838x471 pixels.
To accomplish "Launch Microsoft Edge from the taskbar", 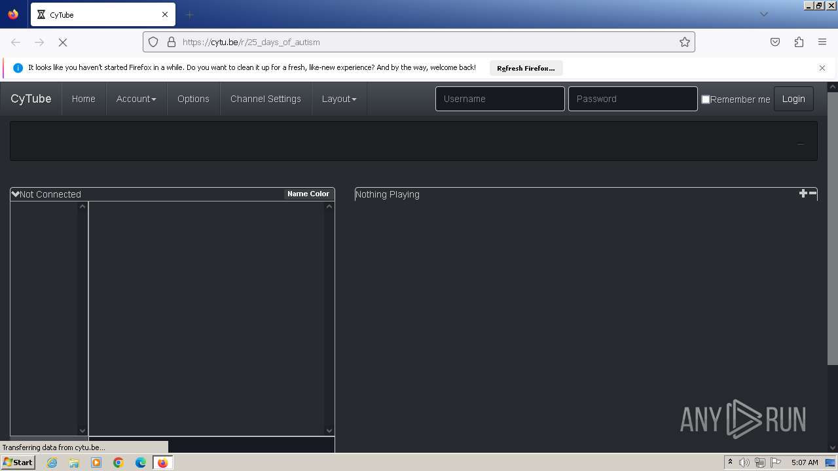I will 141,462.
